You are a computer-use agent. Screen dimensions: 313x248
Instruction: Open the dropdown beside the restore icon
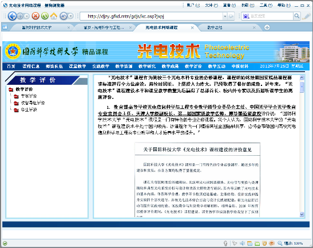71,16
